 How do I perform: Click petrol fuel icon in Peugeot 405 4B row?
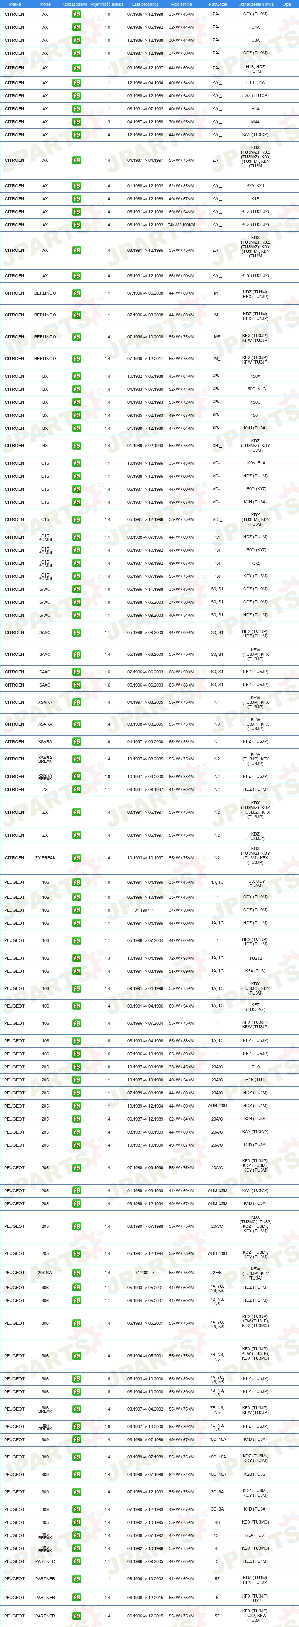click(x=76, y=1522)
